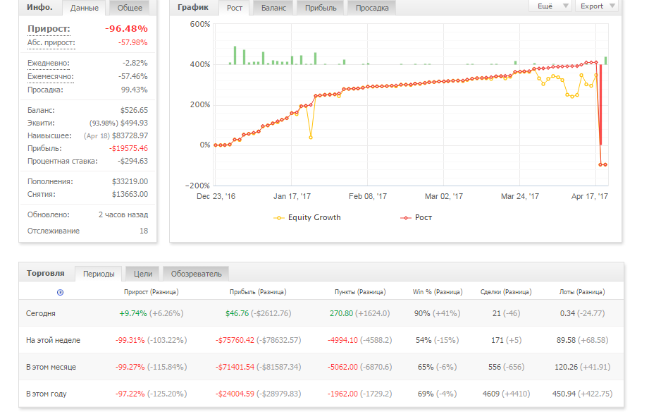Image resolution: width=649 pixels, height=412 pixels.
Task: Click the $83728.97 highest value
Action: [x=130, y=136]
